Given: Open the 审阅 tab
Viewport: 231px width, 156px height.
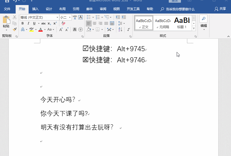Looking at the screenshot, I should (103, 9).
